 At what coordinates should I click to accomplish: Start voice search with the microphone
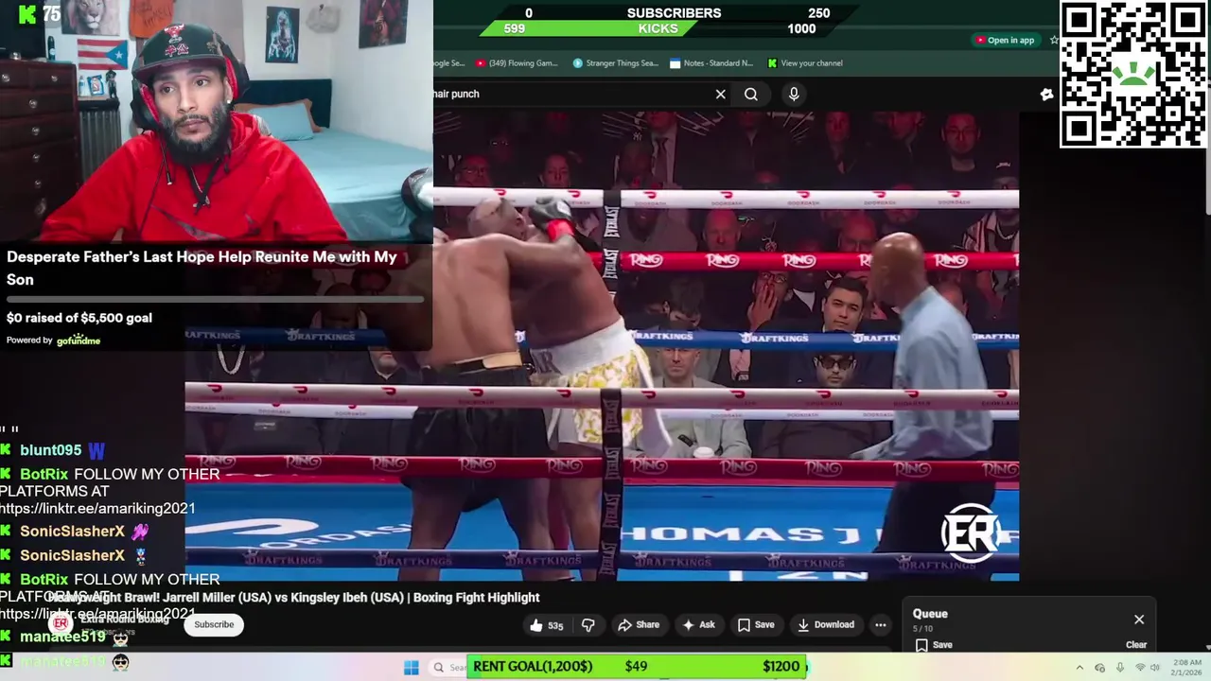tap(794, 94)
